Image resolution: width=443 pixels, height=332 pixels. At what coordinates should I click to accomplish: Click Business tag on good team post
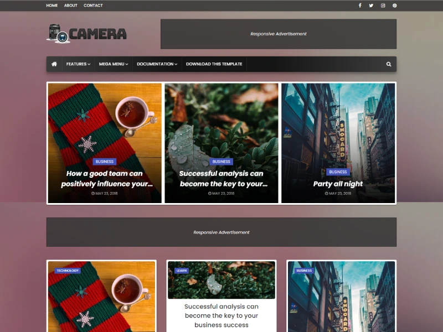[105, 162]
